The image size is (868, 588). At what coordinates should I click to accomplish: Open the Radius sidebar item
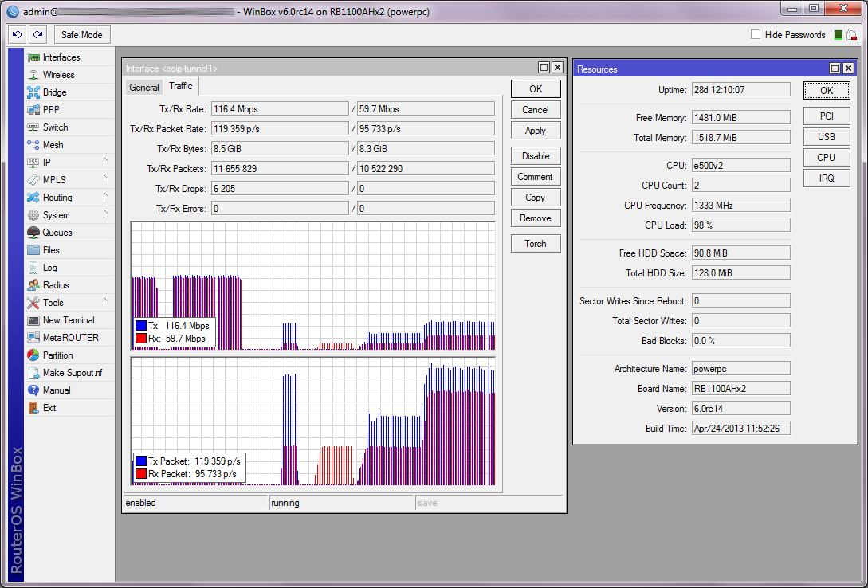coord(55,285)
